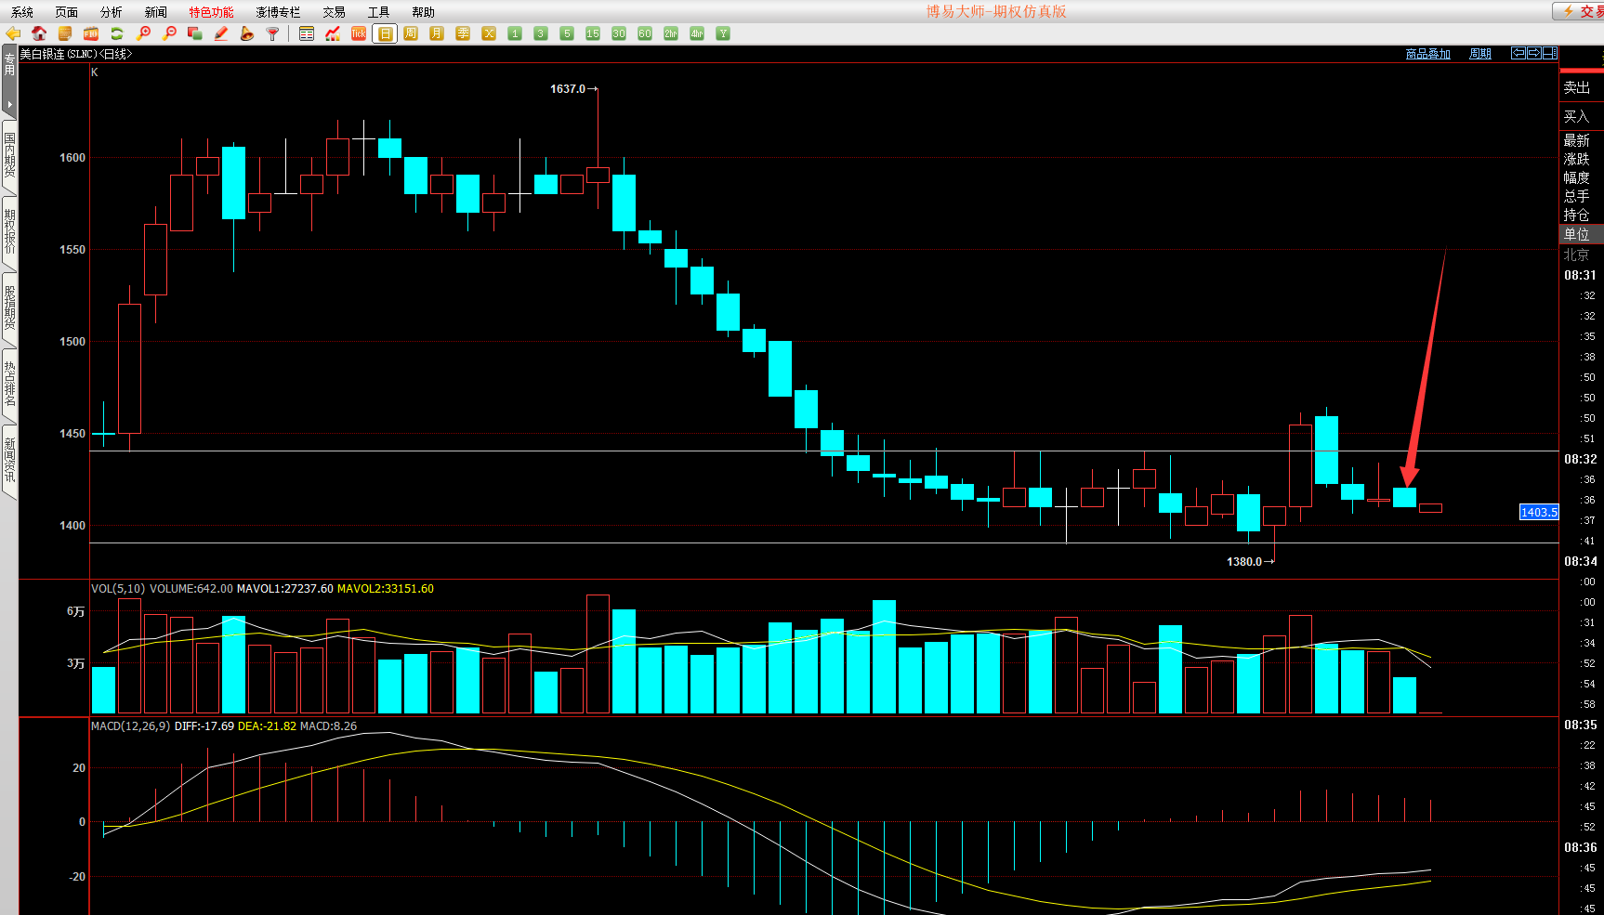Open the funnel filter tool
The height and width of the screenshot is (915, 1604).
[273, 33]
